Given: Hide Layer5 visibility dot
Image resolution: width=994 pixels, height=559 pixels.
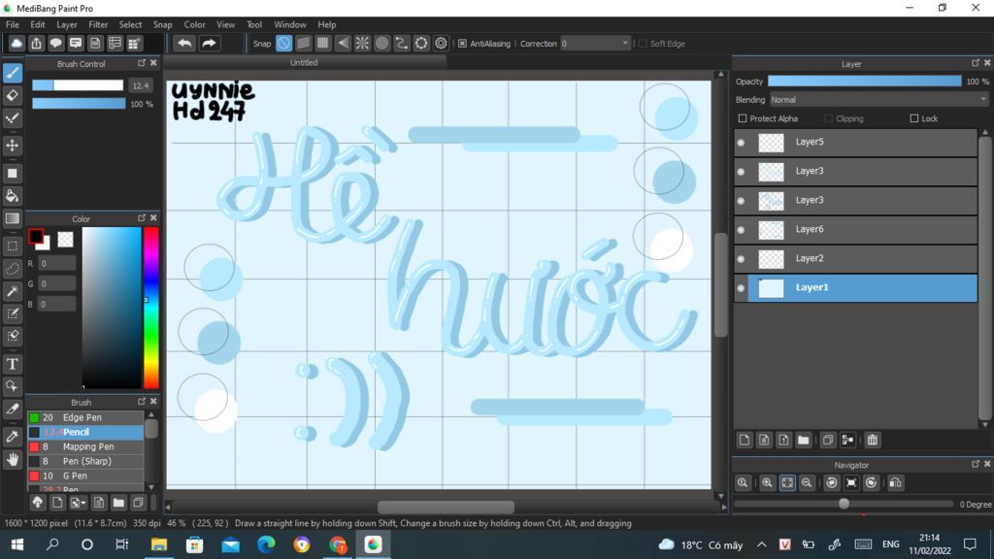Looking at the screenshot, I should click(x=741, y=143).
